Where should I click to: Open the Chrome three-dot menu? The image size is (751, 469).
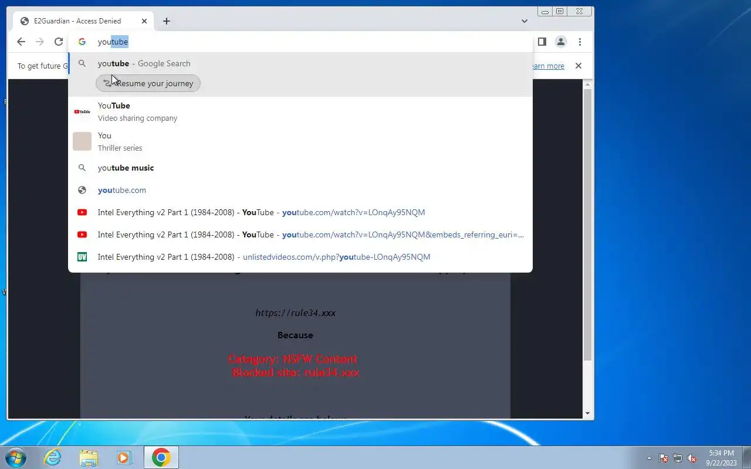pos(580,42)
